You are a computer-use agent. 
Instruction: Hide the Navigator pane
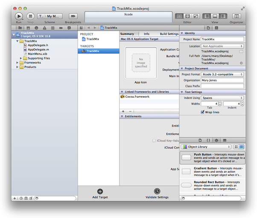click(207, 16)
